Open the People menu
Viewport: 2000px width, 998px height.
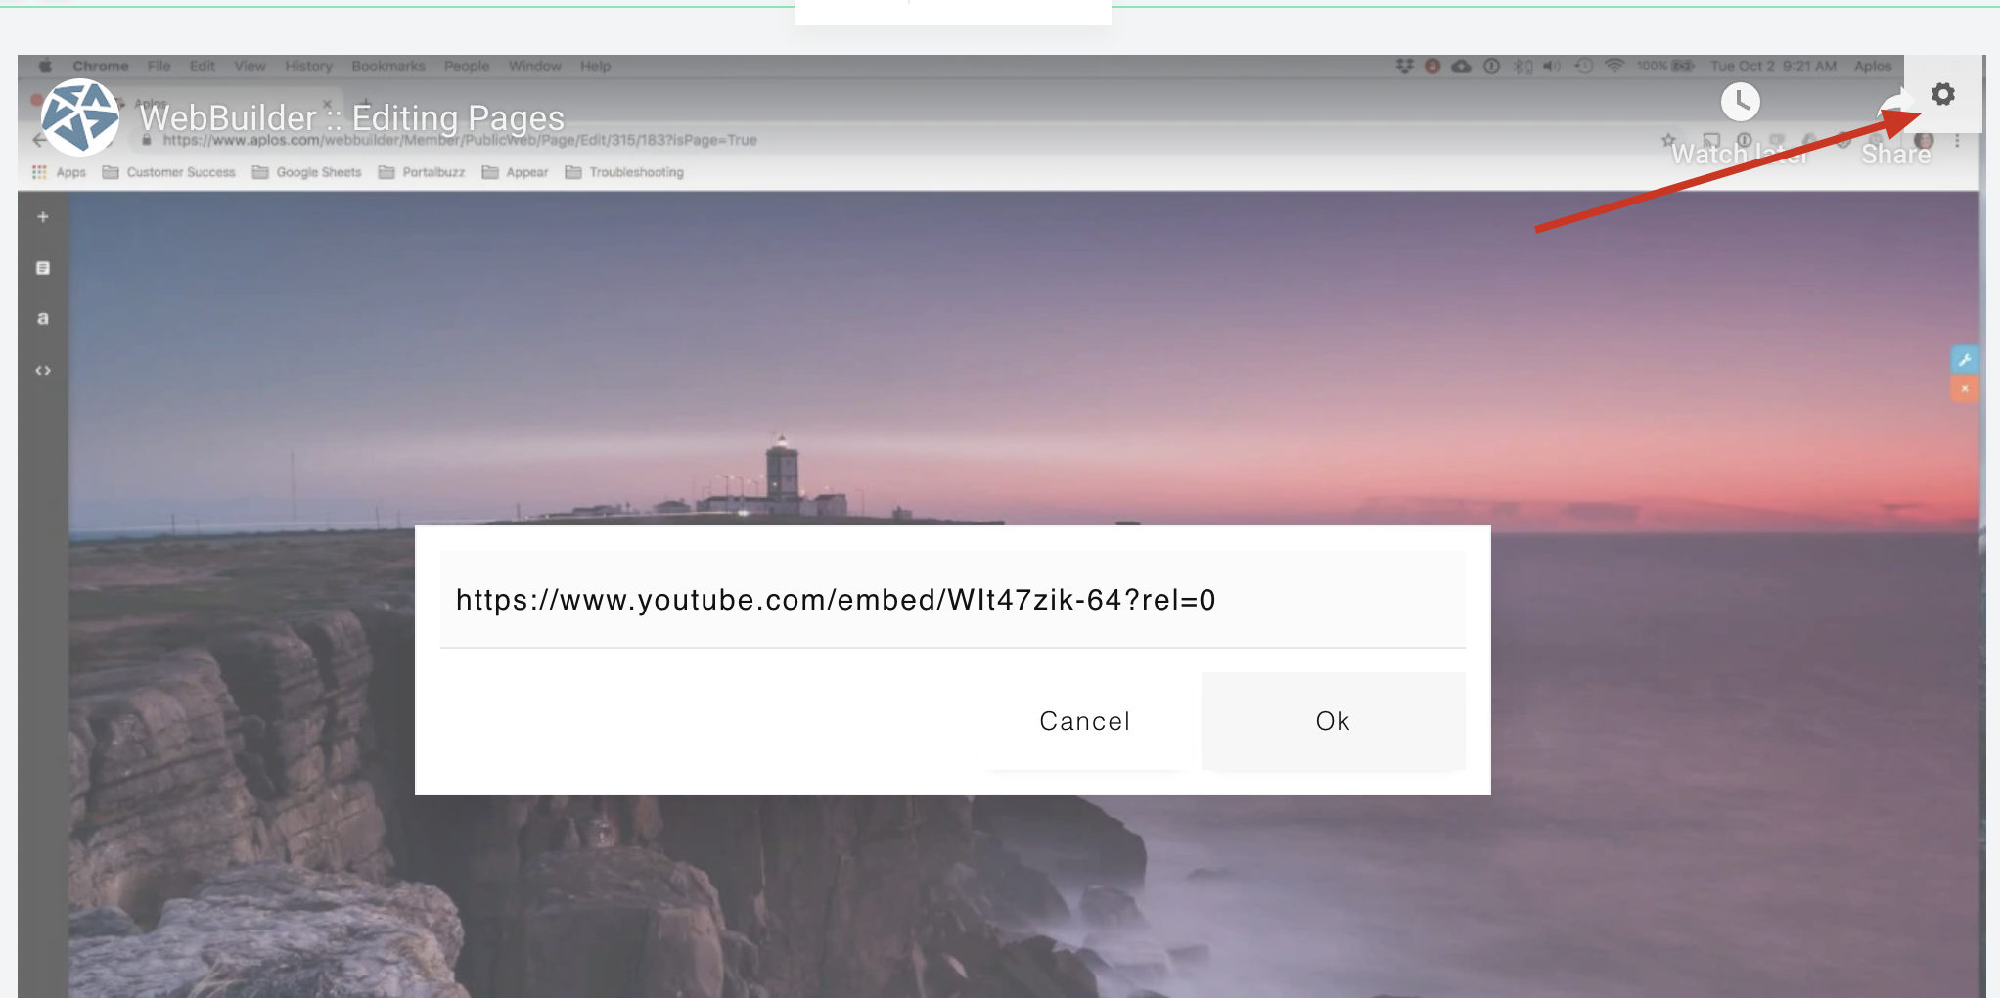pyautogui.click(x=467, y=67)
